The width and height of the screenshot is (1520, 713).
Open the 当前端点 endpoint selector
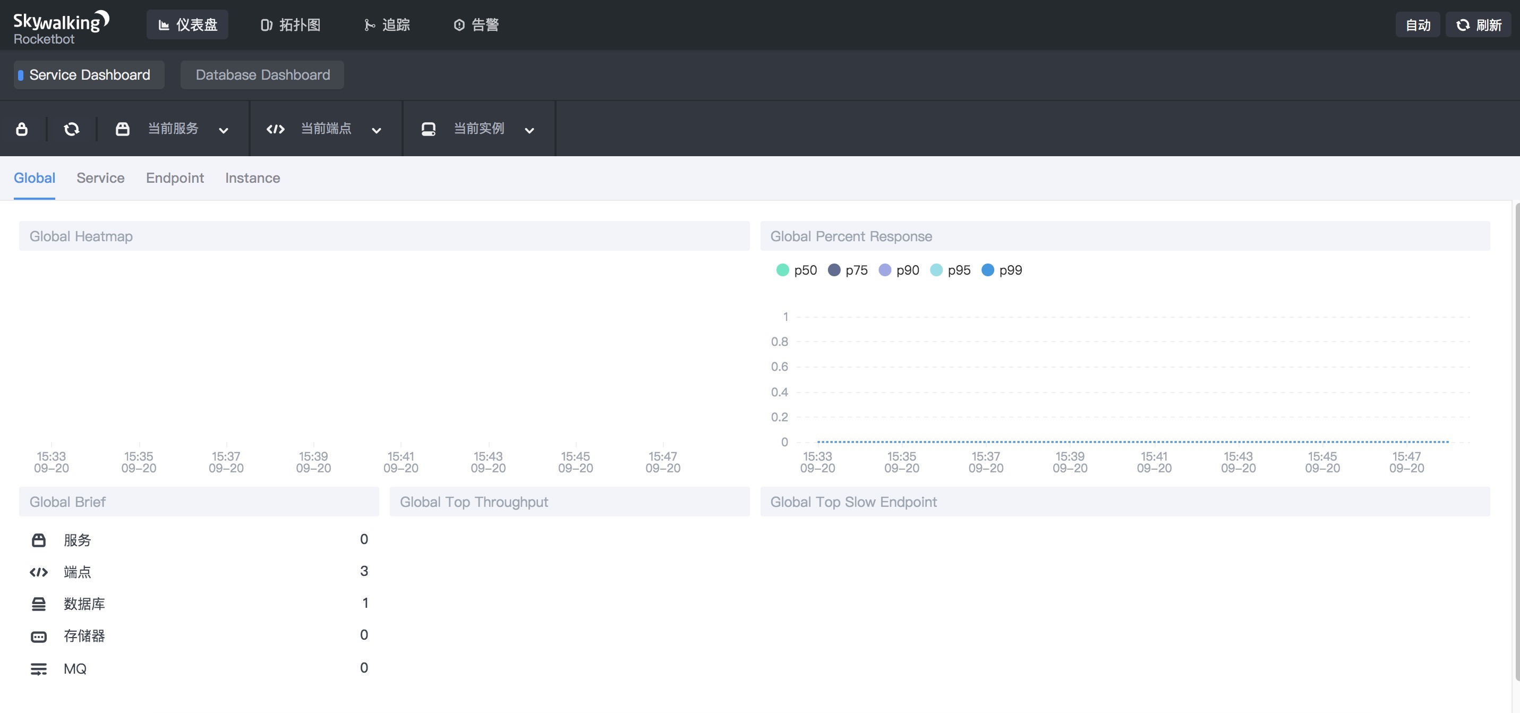(x=326, y=129)
